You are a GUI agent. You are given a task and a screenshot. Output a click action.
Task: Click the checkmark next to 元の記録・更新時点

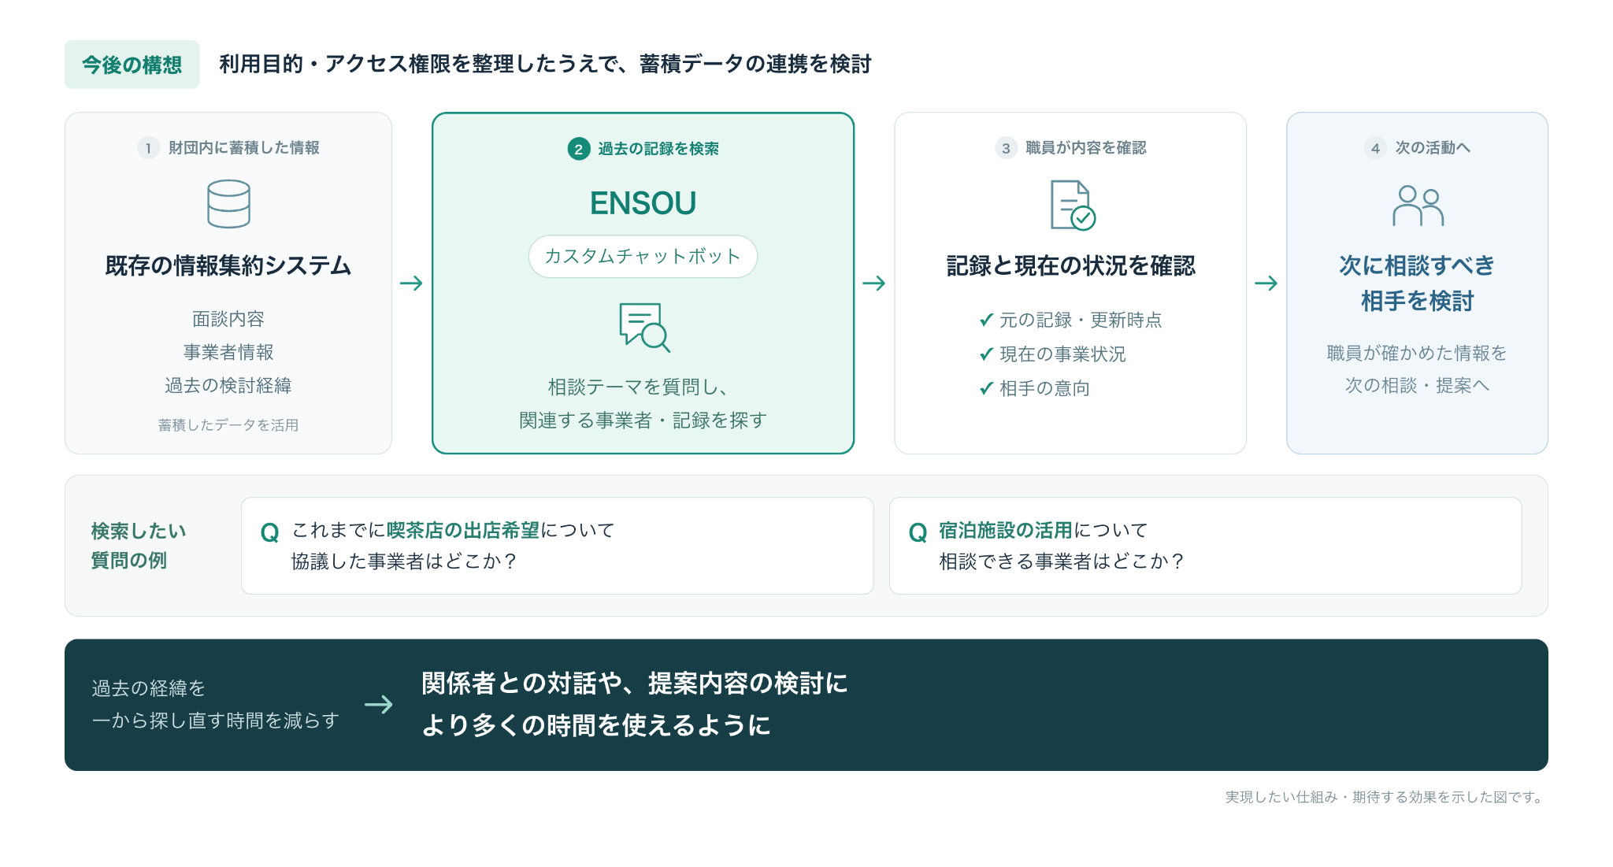pos(986,320)
